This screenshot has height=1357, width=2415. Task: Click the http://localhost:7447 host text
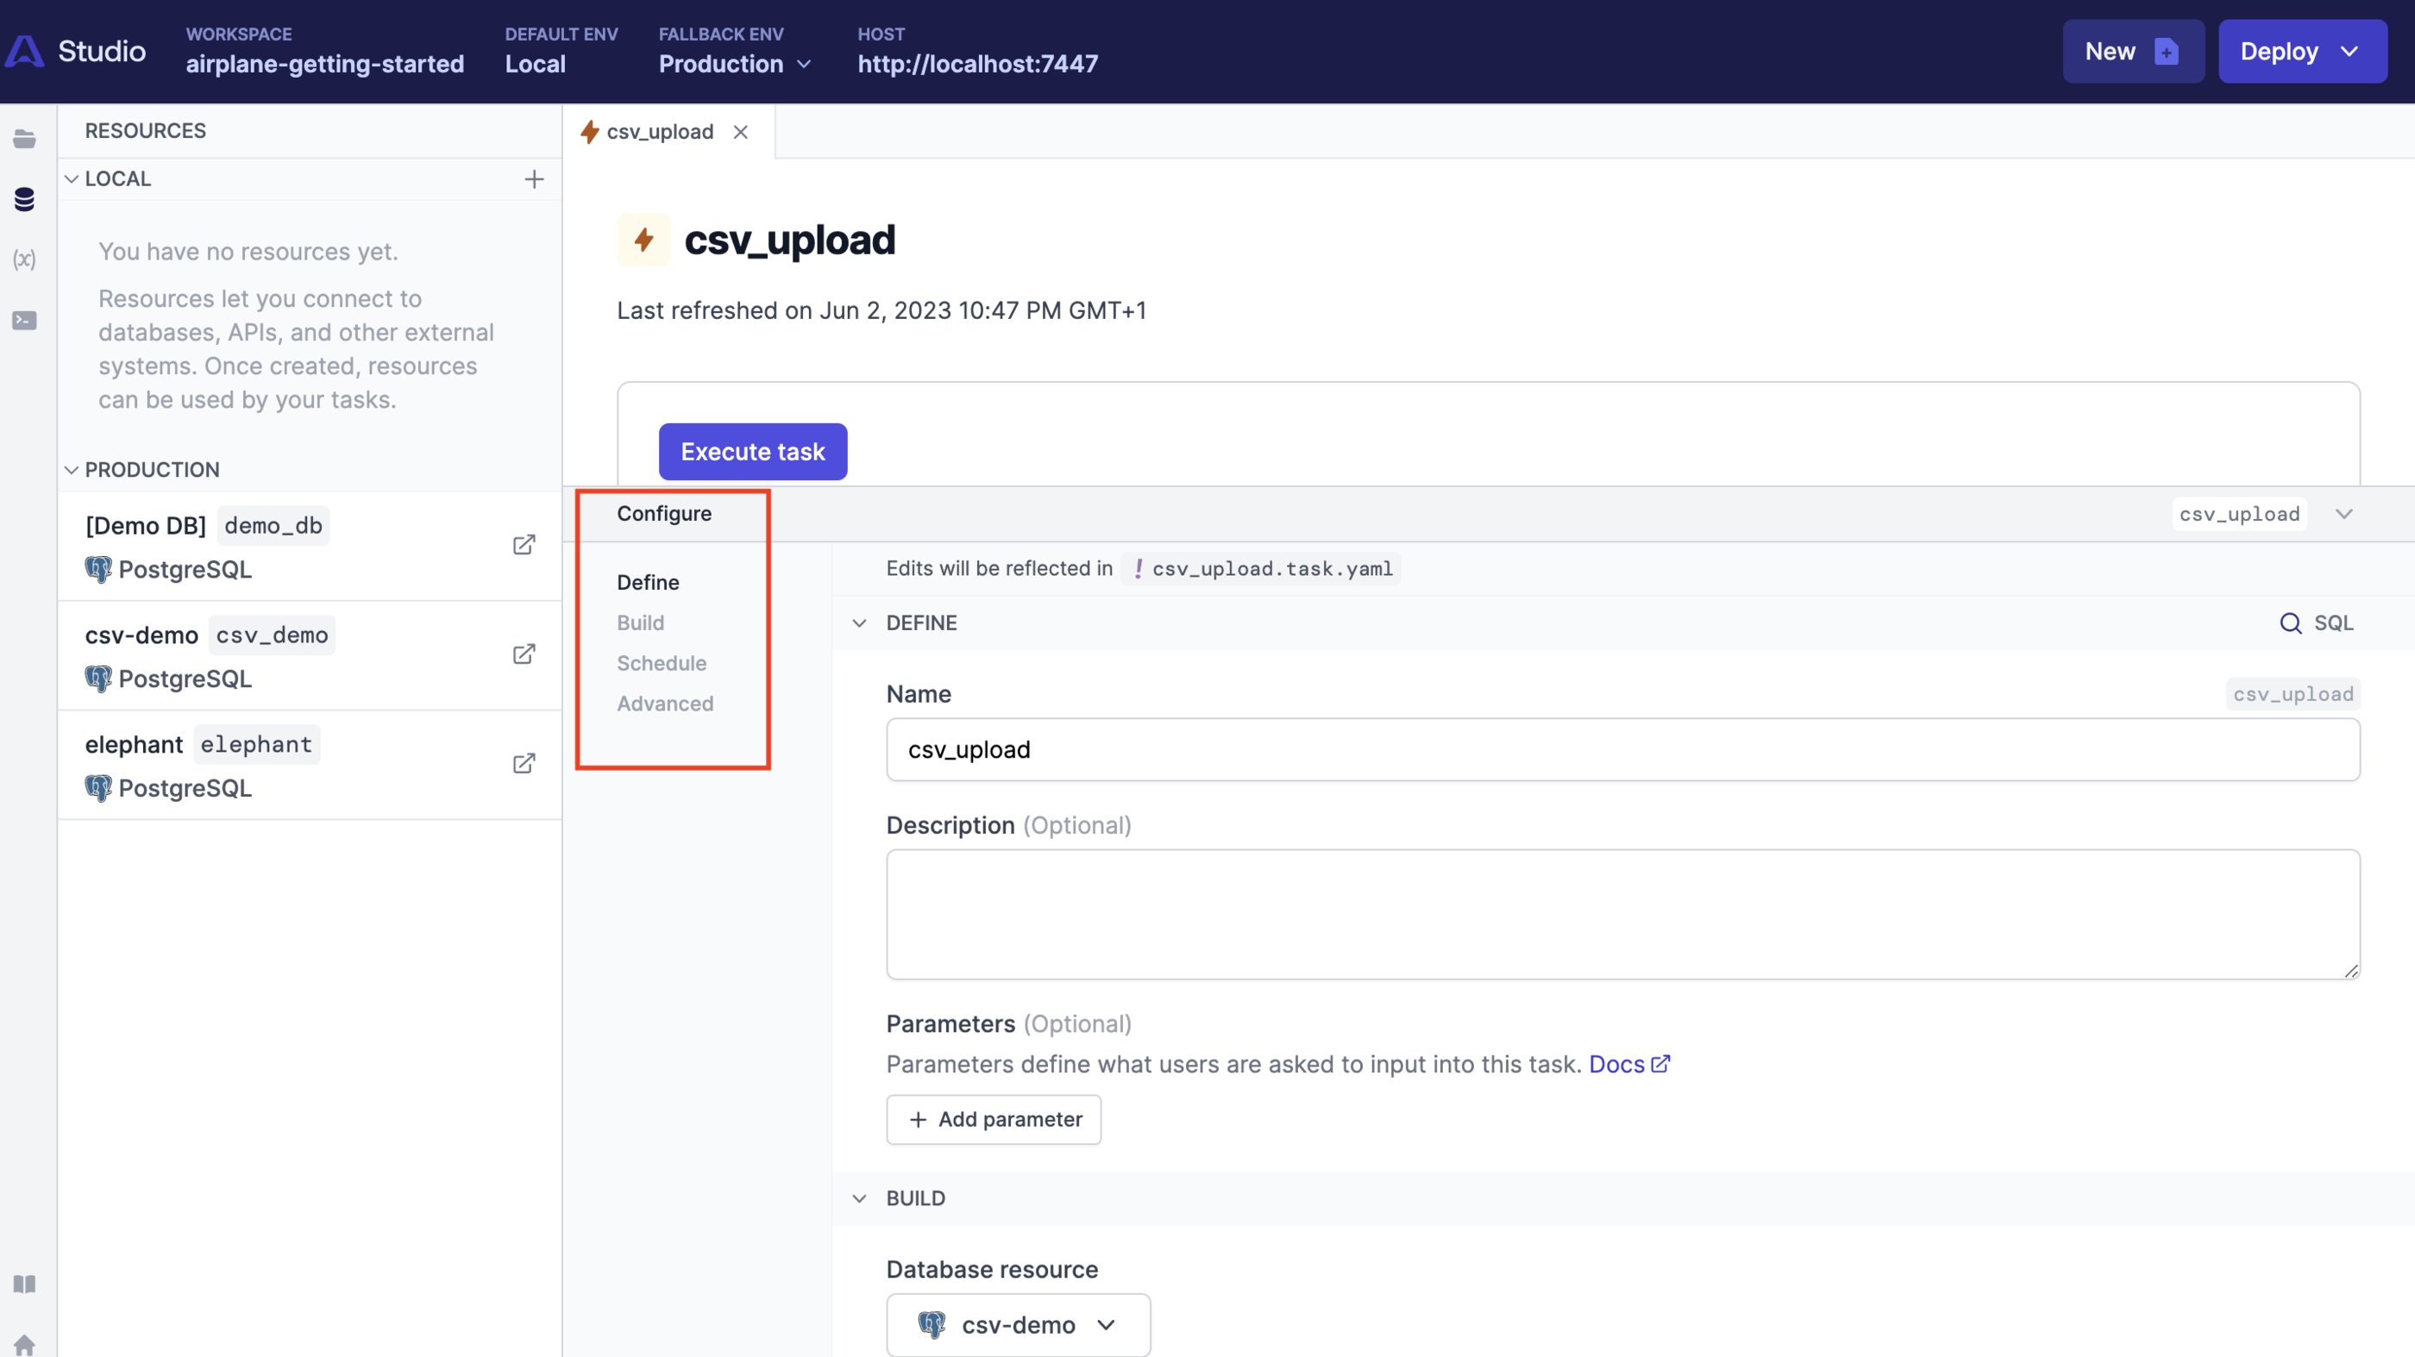[x=978, y=64]
